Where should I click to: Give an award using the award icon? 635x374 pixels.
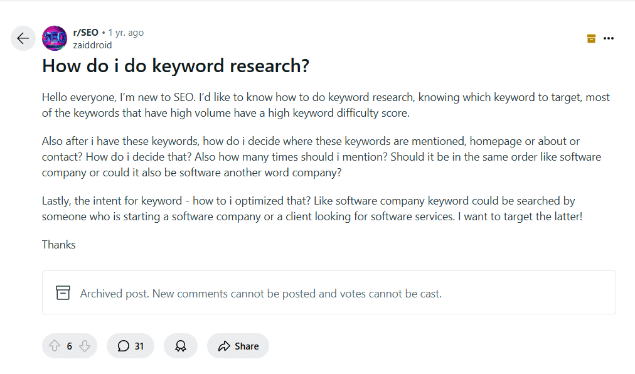click(x=181, y=346)
